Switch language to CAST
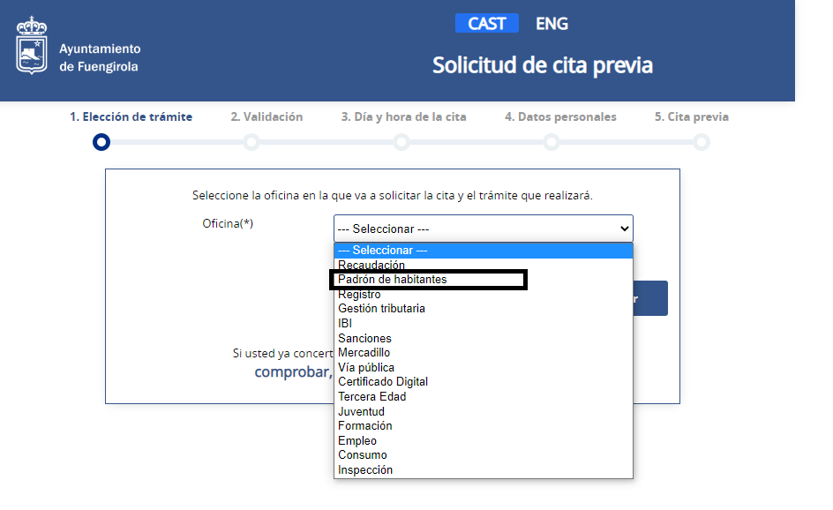The height and width of the screenshot is (510, 833). coord(486,24)
